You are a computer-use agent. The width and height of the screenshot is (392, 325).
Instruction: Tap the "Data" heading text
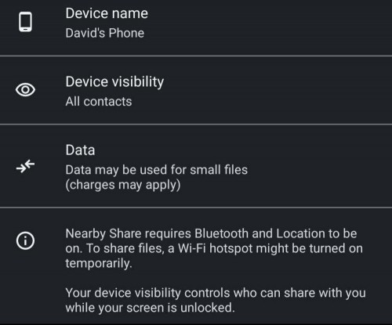80,150
